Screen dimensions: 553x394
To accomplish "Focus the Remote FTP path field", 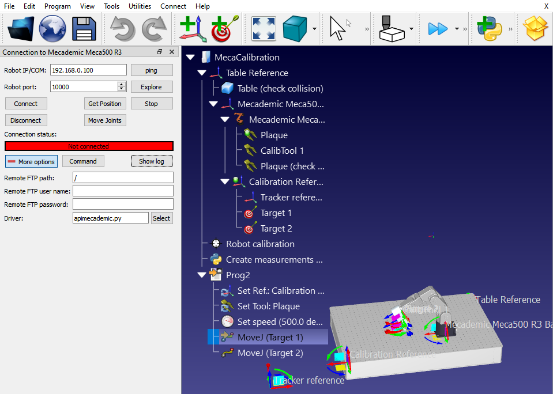I will (123, 177).
